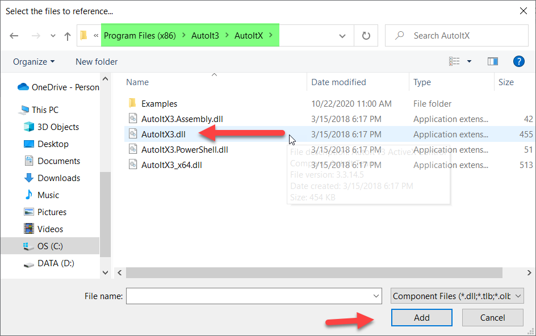Image resolution: width=536 pixels, height=336 pixels.
Task: Select the AutoItX3.dll file
Action: 162,135
